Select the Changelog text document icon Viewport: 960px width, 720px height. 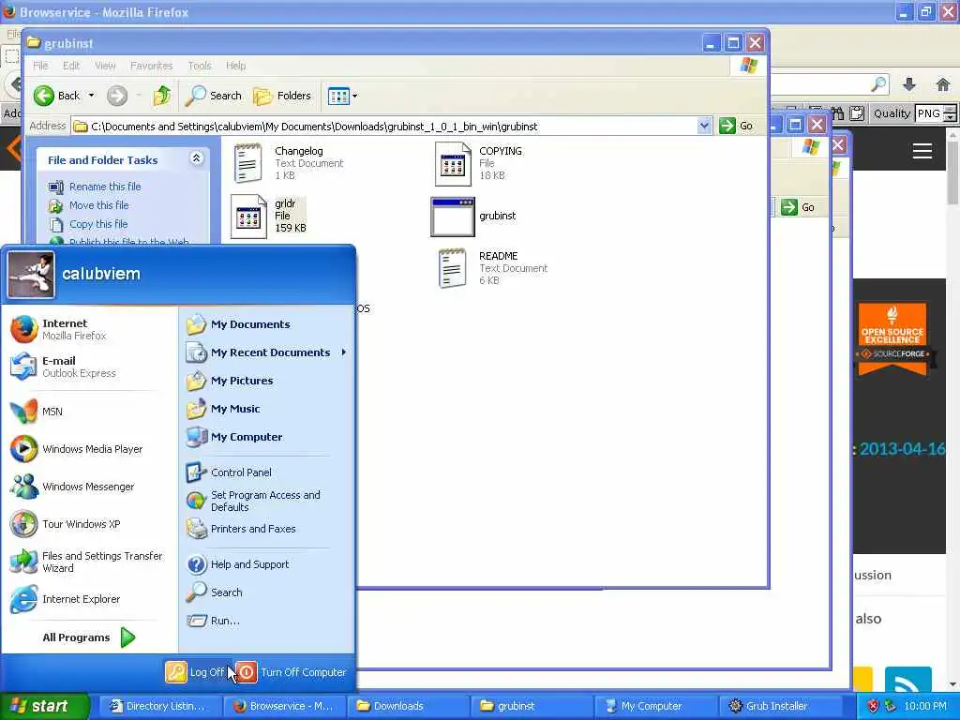click(247, 163)
